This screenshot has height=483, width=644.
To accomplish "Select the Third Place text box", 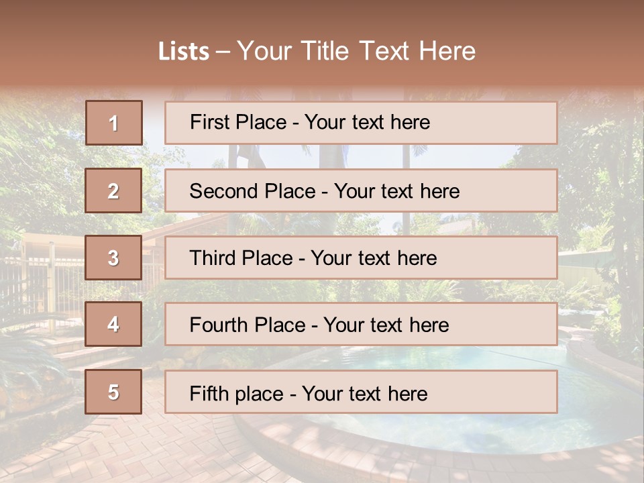I will coord(361,258).
